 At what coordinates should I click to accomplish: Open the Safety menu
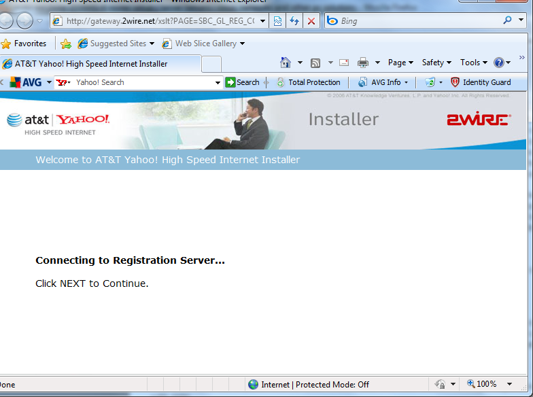point(436,63)
